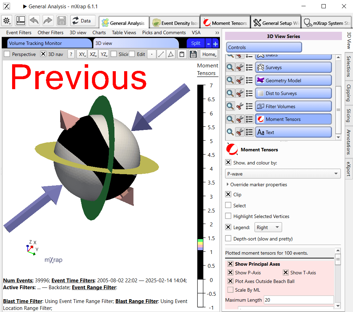Uncheck the Show T-Axis checkbox

click(286, 273)
